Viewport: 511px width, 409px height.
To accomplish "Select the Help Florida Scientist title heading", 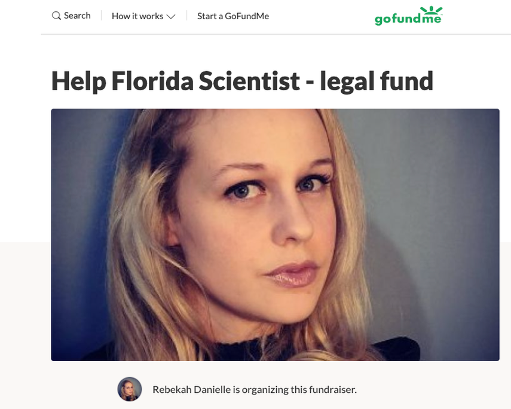I will click(242, 81).
